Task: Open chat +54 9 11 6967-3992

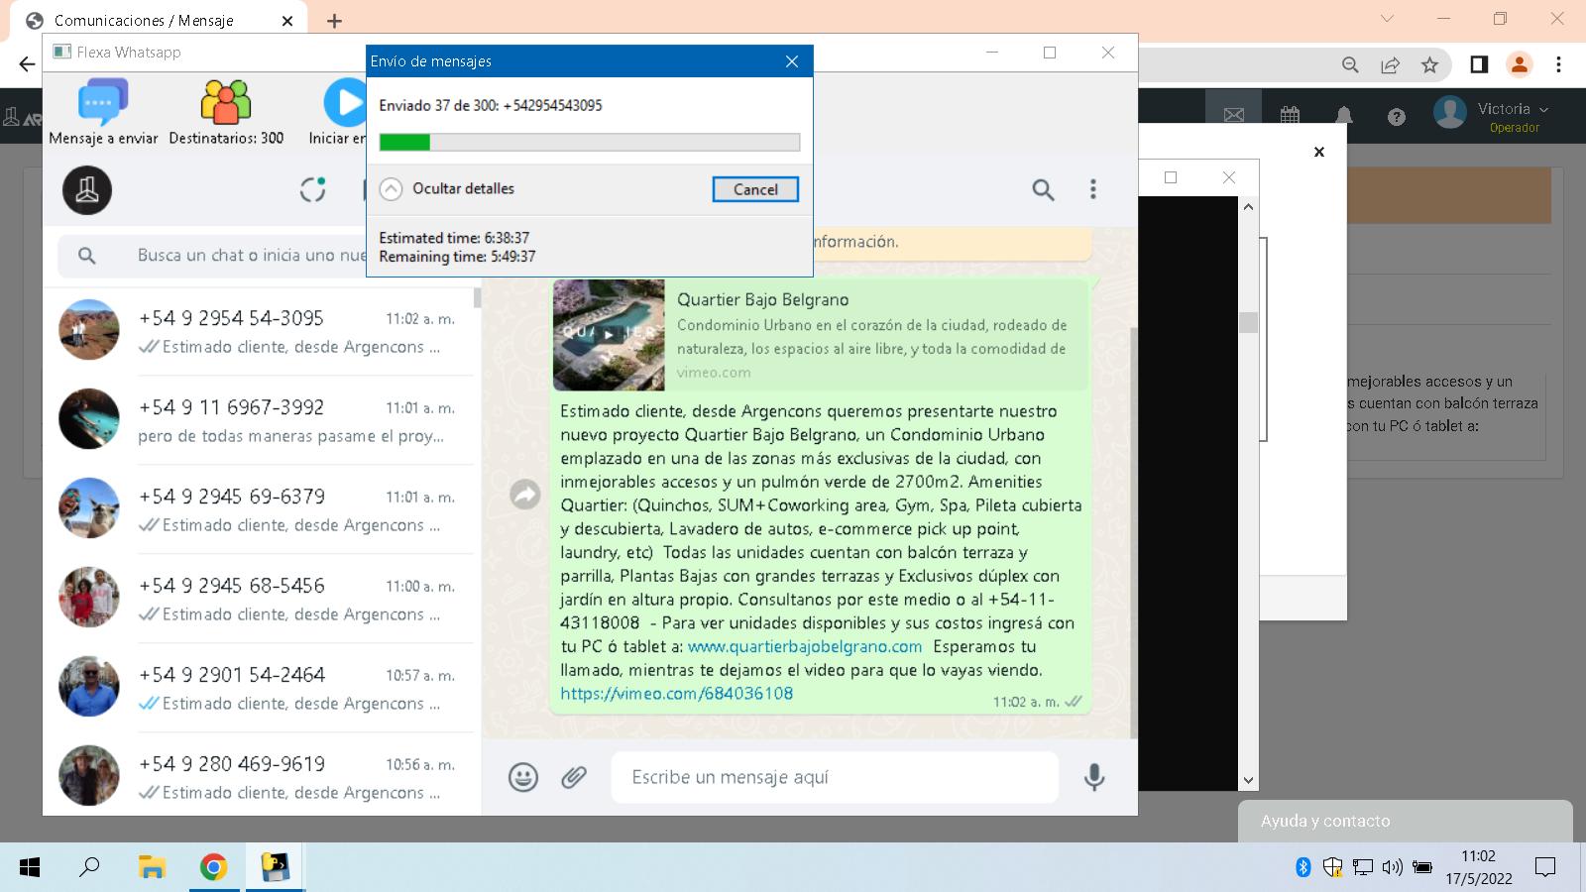Action: click(x=262, y=420)
